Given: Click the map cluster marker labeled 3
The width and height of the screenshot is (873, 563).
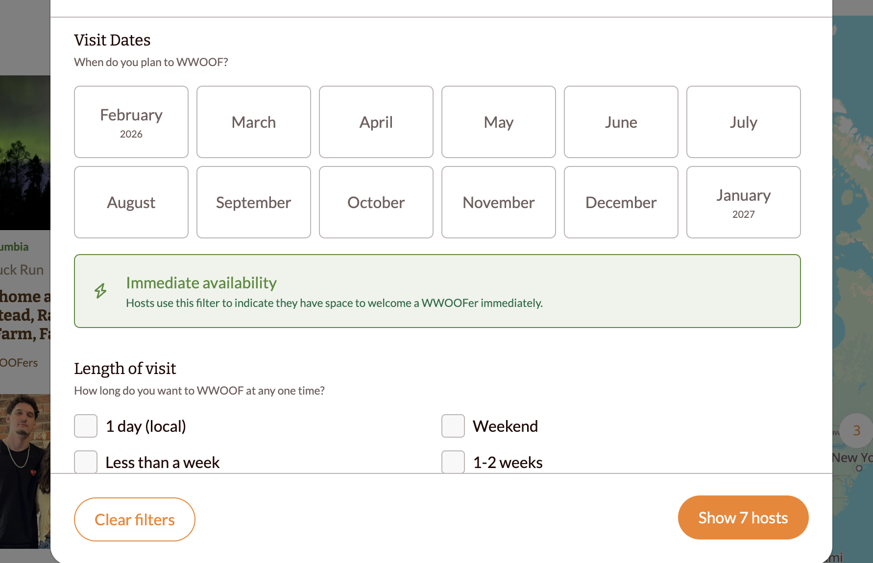Looking at the screenshot, I should tap(856, 430).
